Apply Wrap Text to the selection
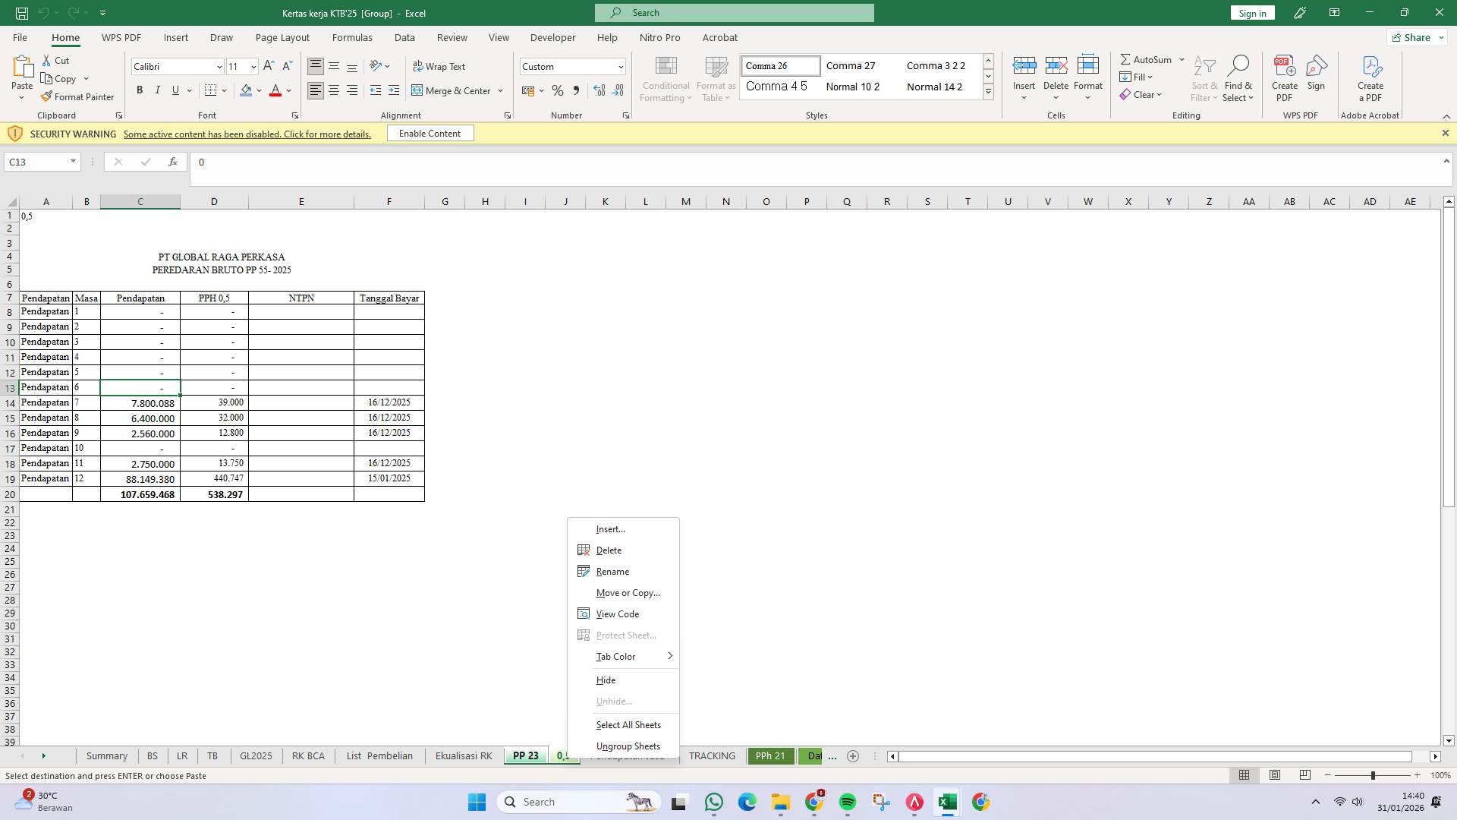The image size is (1457, 820). [440, 66]
